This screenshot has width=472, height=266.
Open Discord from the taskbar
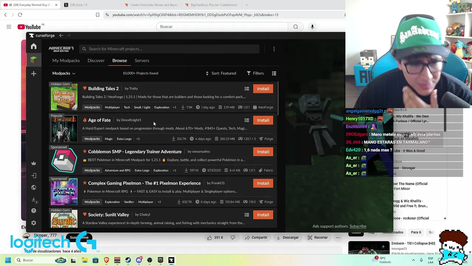tap(139, 260)
